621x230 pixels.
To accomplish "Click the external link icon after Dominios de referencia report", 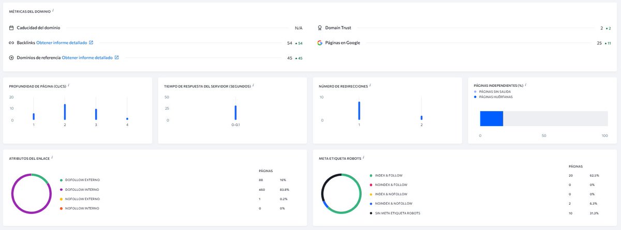I will pyautogui.click(x=116, y=57).
